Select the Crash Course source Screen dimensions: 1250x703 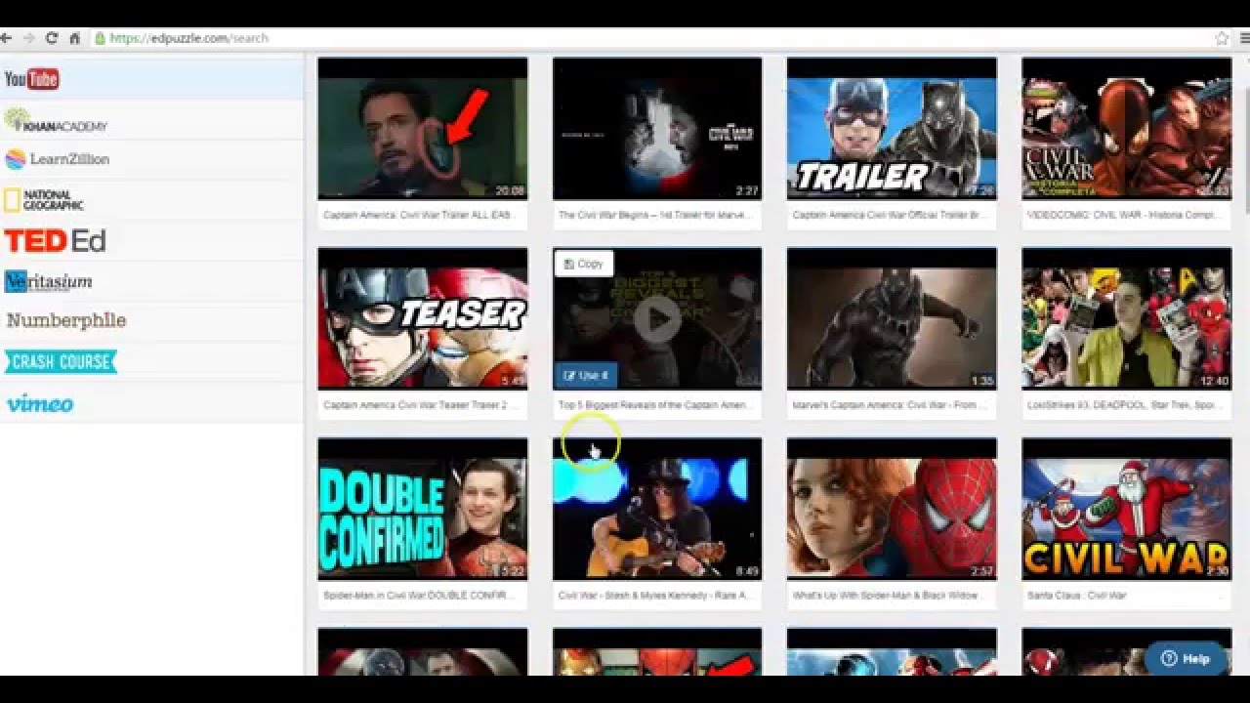click(x=151, y=361)
